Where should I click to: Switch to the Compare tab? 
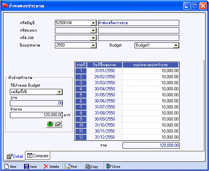[x=38, y=156]
